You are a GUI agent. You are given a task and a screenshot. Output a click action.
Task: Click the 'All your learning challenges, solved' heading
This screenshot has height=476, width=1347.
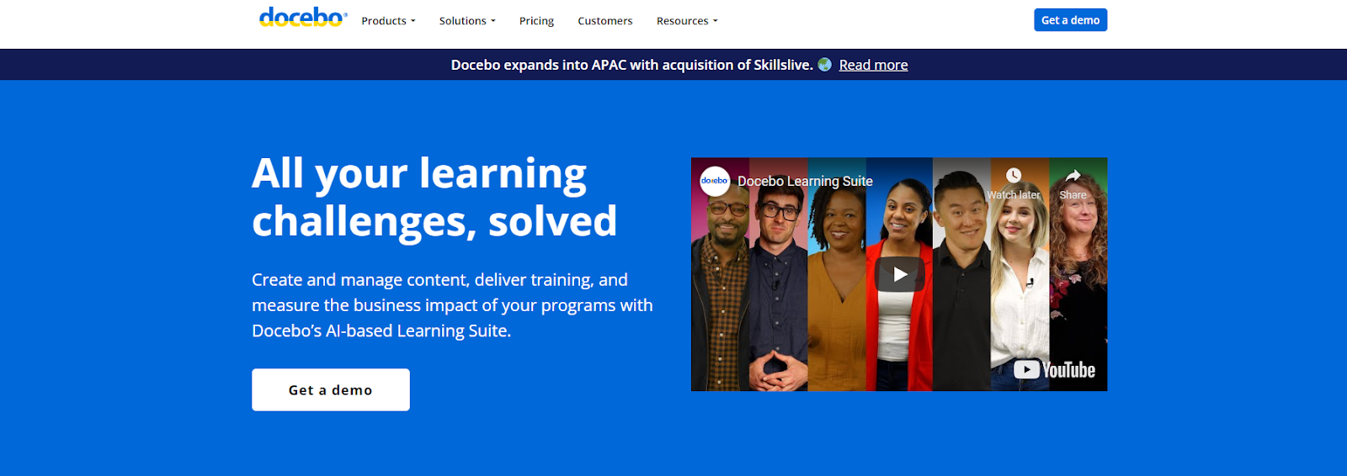pos(434,198)
